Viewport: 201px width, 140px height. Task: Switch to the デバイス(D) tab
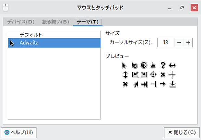point(21,22)
